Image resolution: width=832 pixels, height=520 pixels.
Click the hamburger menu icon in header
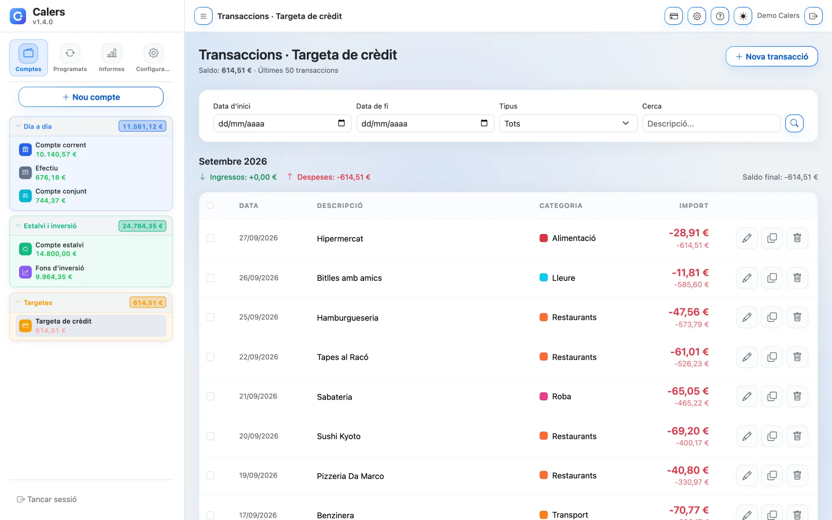coord(203,16)
